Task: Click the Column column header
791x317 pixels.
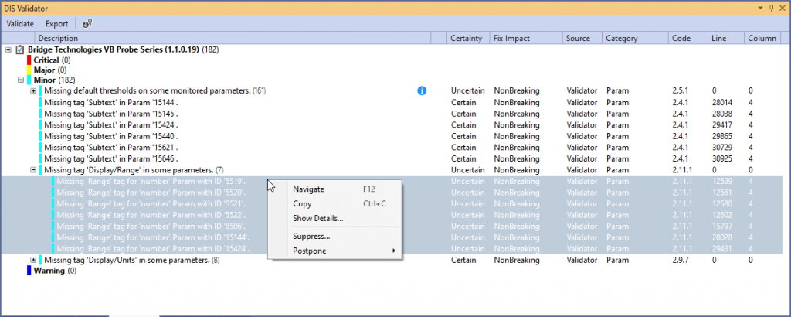Action: [762, 39]
